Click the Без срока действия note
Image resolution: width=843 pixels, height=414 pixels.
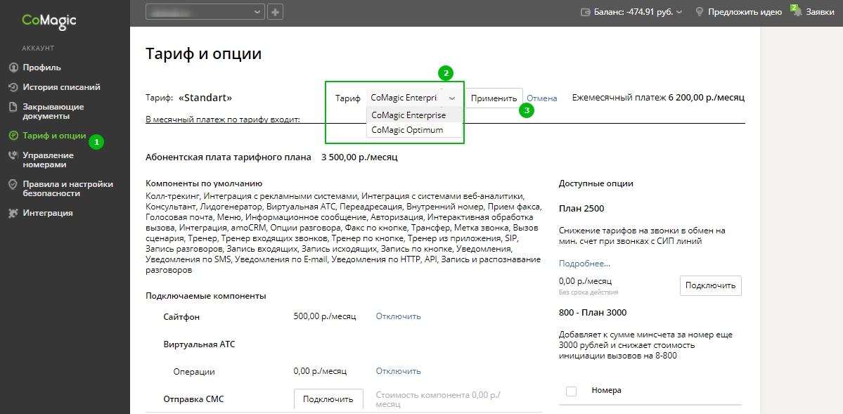pyautogui.click(x=588, y=292)
